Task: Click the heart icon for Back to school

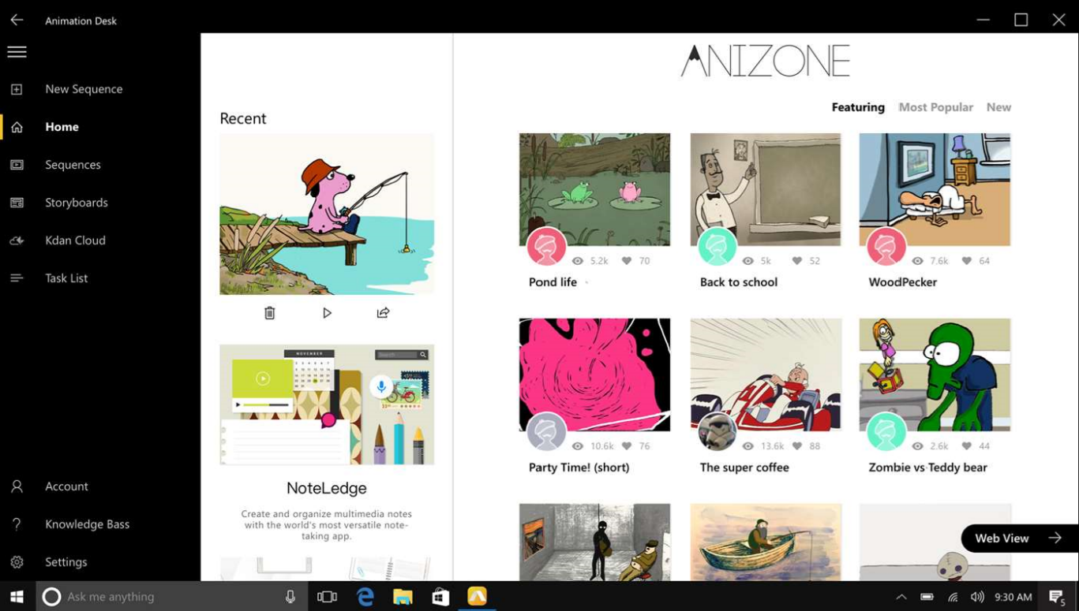Action: coord(797,261)
